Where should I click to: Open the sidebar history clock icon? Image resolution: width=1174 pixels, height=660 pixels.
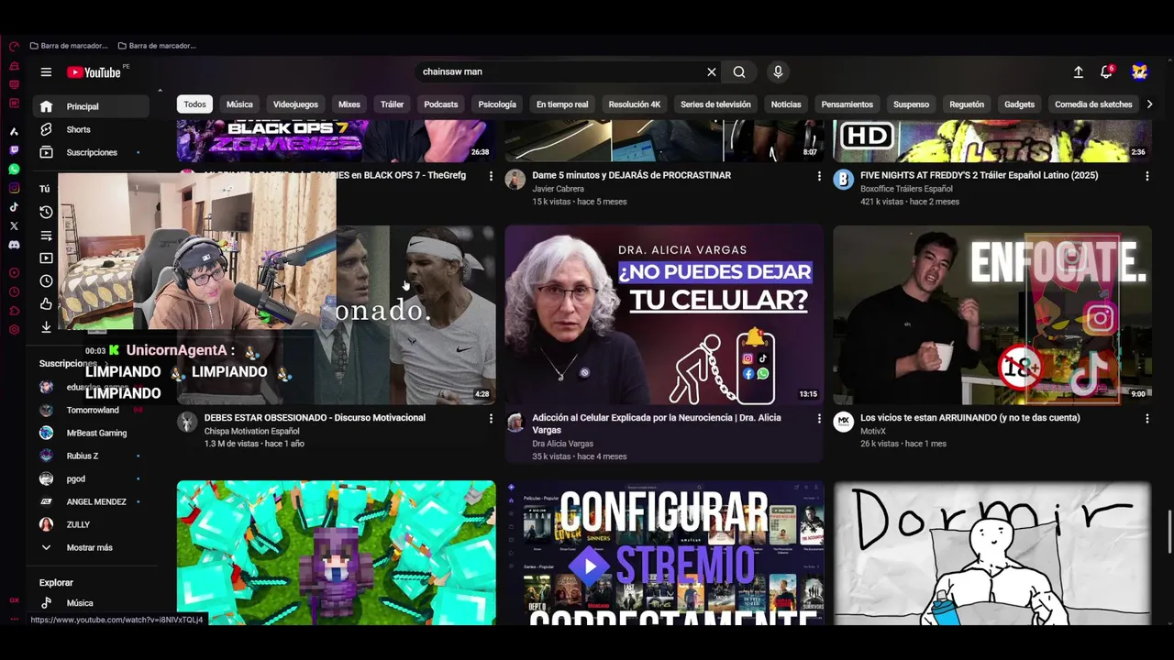(x=14, y=291)
